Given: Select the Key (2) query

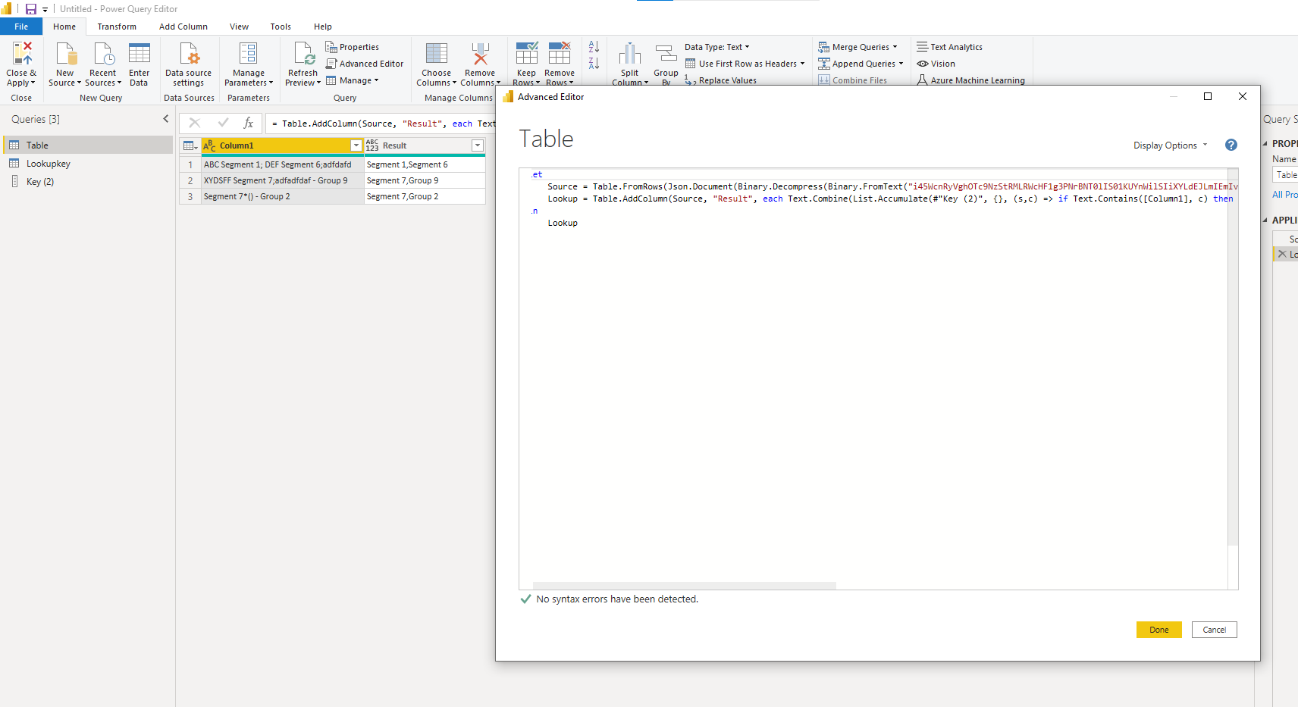Looking at the screenshot, I should (88, 182).
